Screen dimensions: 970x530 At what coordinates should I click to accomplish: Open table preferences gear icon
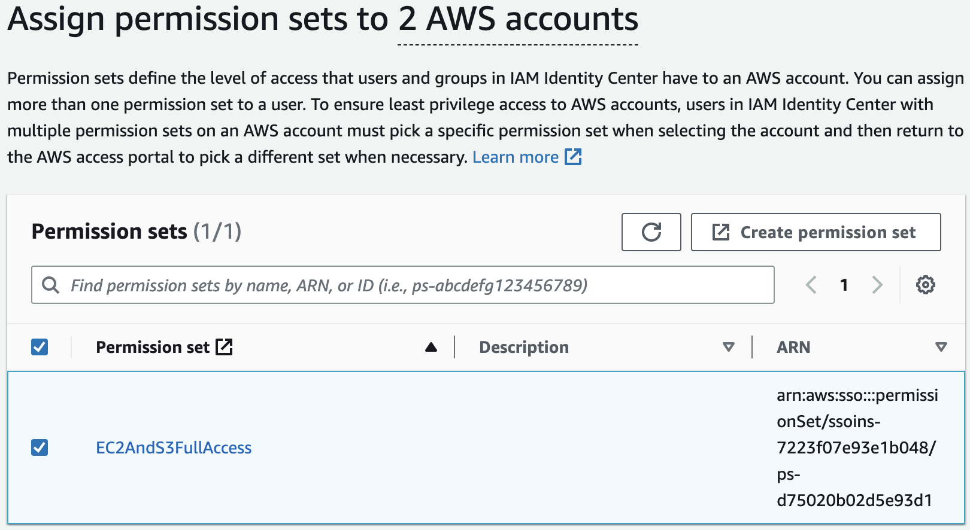(925, 285)
